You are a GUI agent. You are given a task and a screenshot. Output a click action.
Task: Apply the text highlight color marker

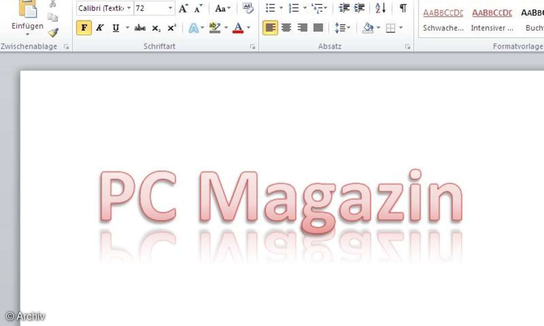214,28
